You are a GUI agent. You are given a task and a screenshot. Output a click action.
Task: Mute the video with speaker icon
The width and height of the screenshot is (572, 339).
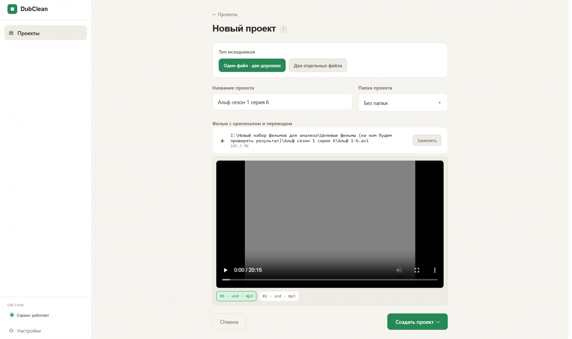(399, 270)
